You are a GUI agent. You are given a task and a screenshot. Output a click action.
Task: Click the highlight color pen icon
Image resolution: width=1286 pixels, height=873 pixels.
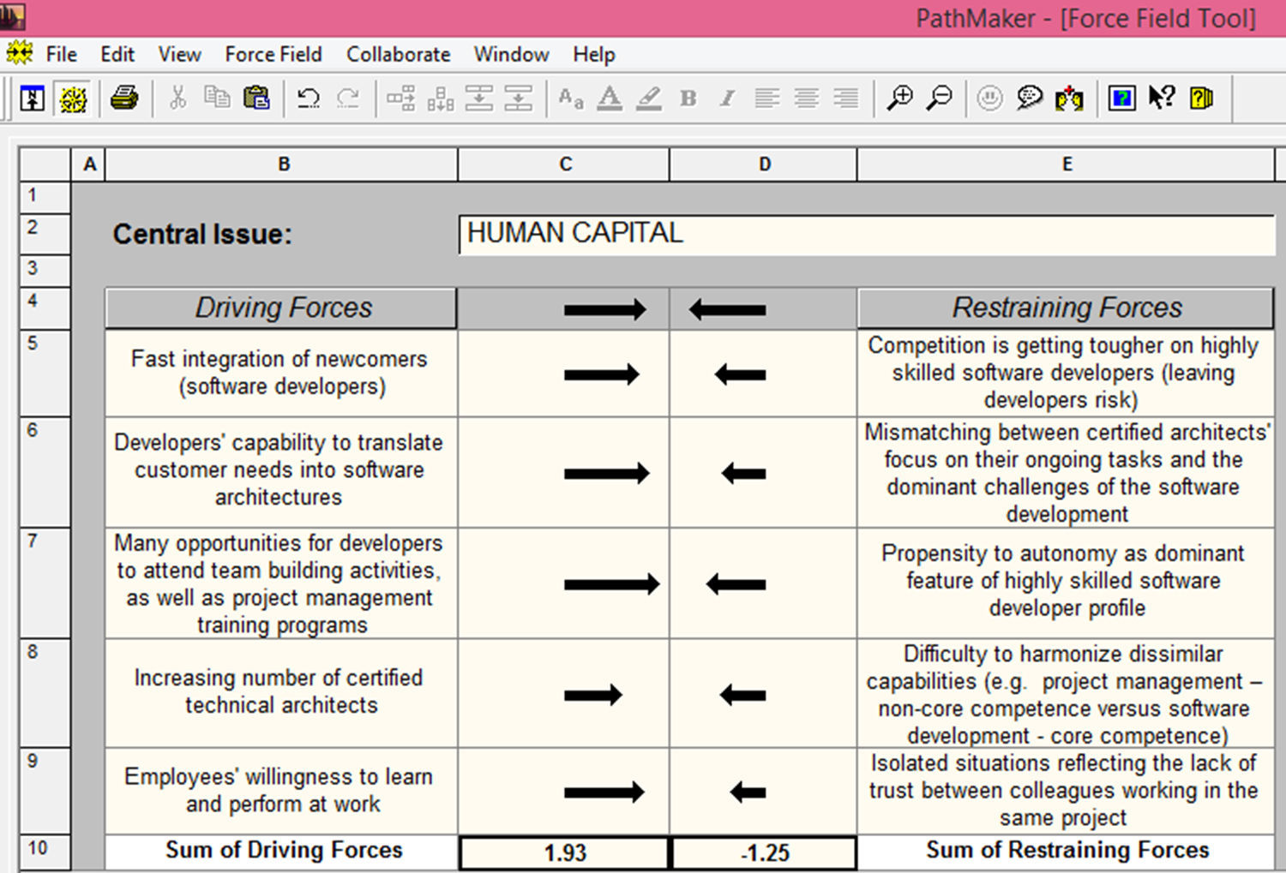pos(649,99)
